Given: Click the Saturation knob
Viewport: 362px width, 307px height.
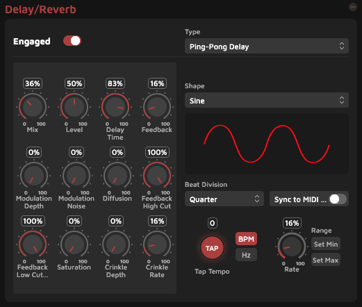Looking at the screenshot, I should pos(74,244).
